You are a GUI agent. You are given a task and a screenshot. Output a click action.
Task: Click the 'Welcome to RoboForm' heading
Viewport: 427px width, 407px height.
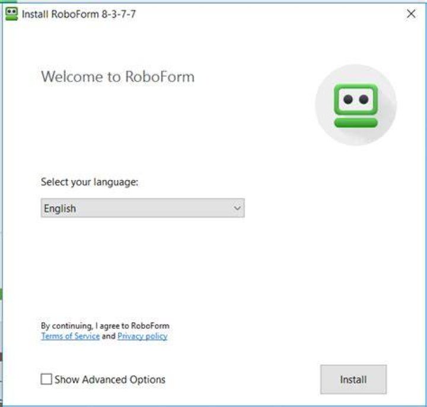coord(117,76)
